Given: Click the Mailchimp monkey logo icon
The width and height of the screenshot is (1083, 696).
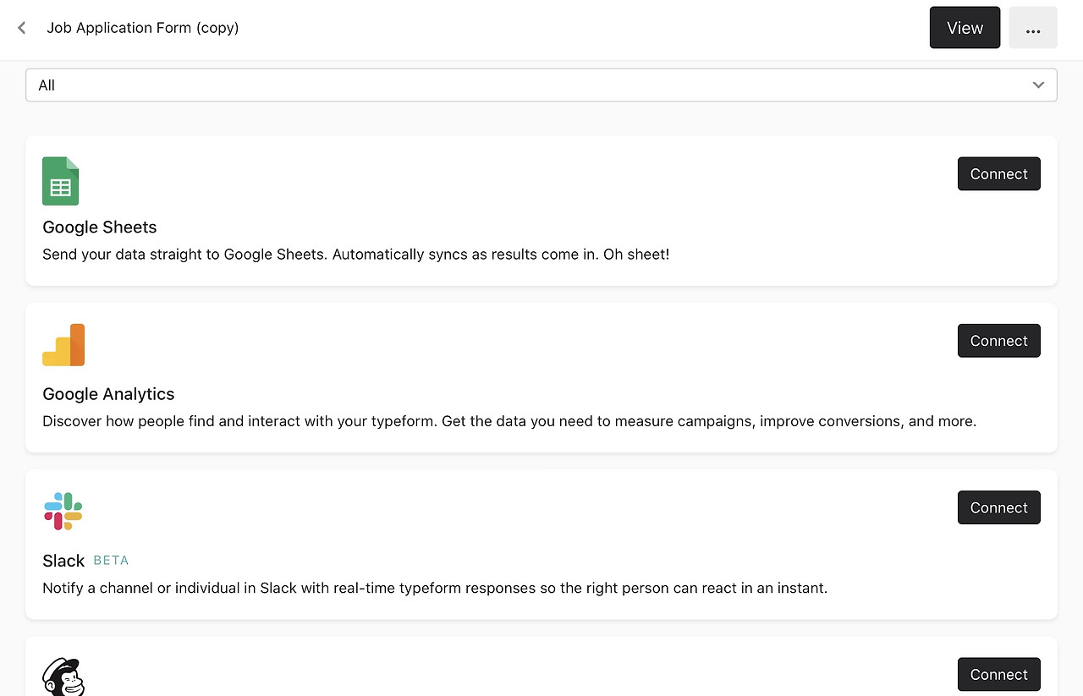Looking at the screenshot, I should pos(63,677).
